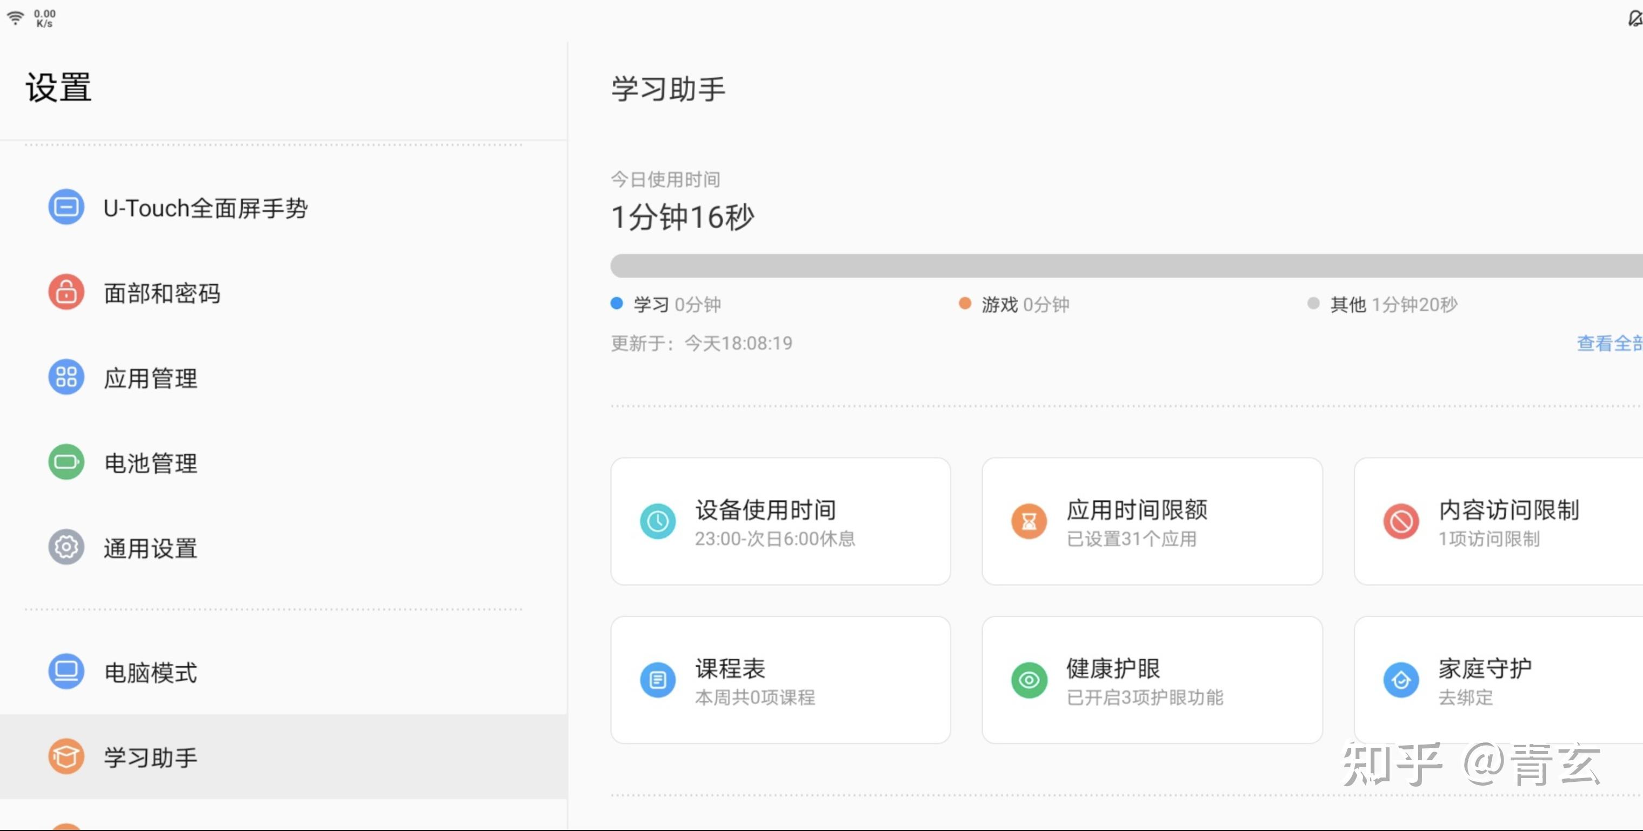Click the Wi-Fi status icon
1643x831 pixels.
coord(15,18)
